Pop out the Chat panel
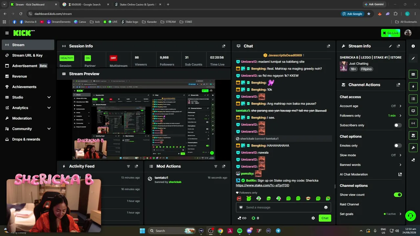 328,46
